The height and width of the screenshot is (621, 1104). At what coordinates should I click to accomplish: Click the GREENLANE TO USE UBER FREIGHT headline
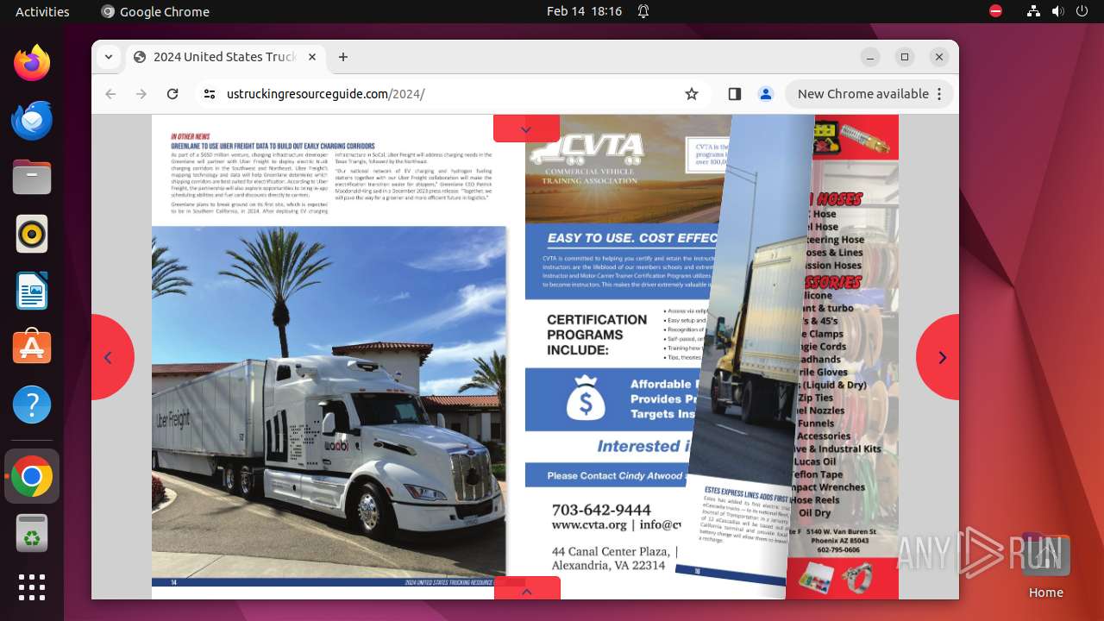(273, 146)
